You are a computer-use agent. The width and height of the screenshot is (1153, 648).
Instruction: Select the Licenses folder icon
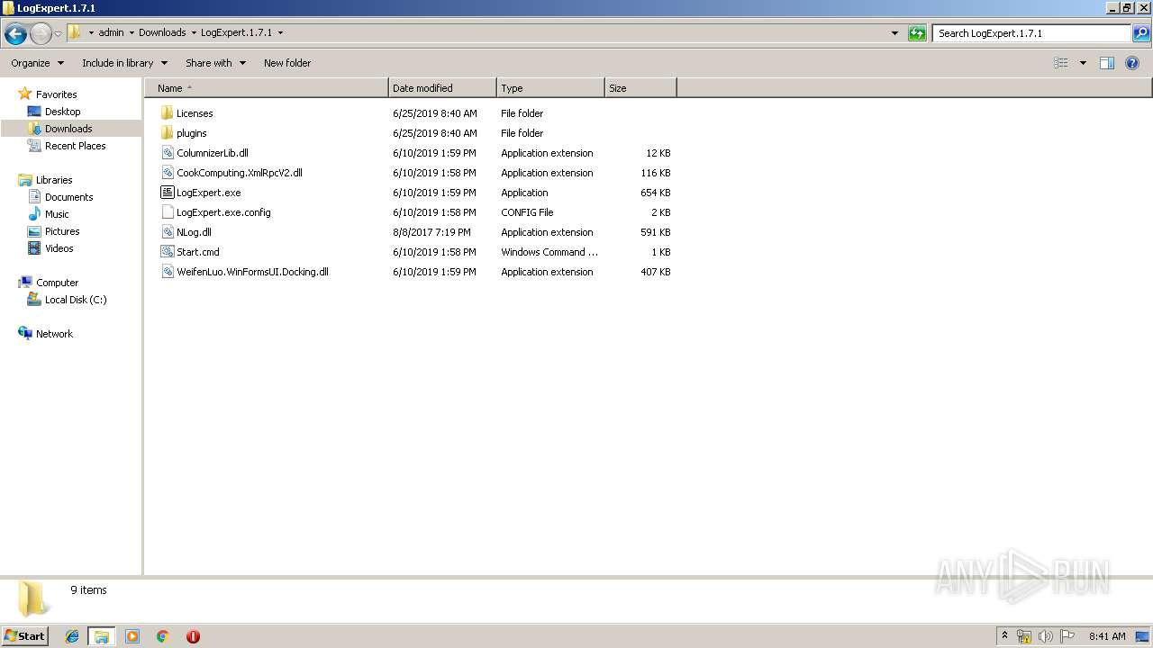[x=167, y=113]
